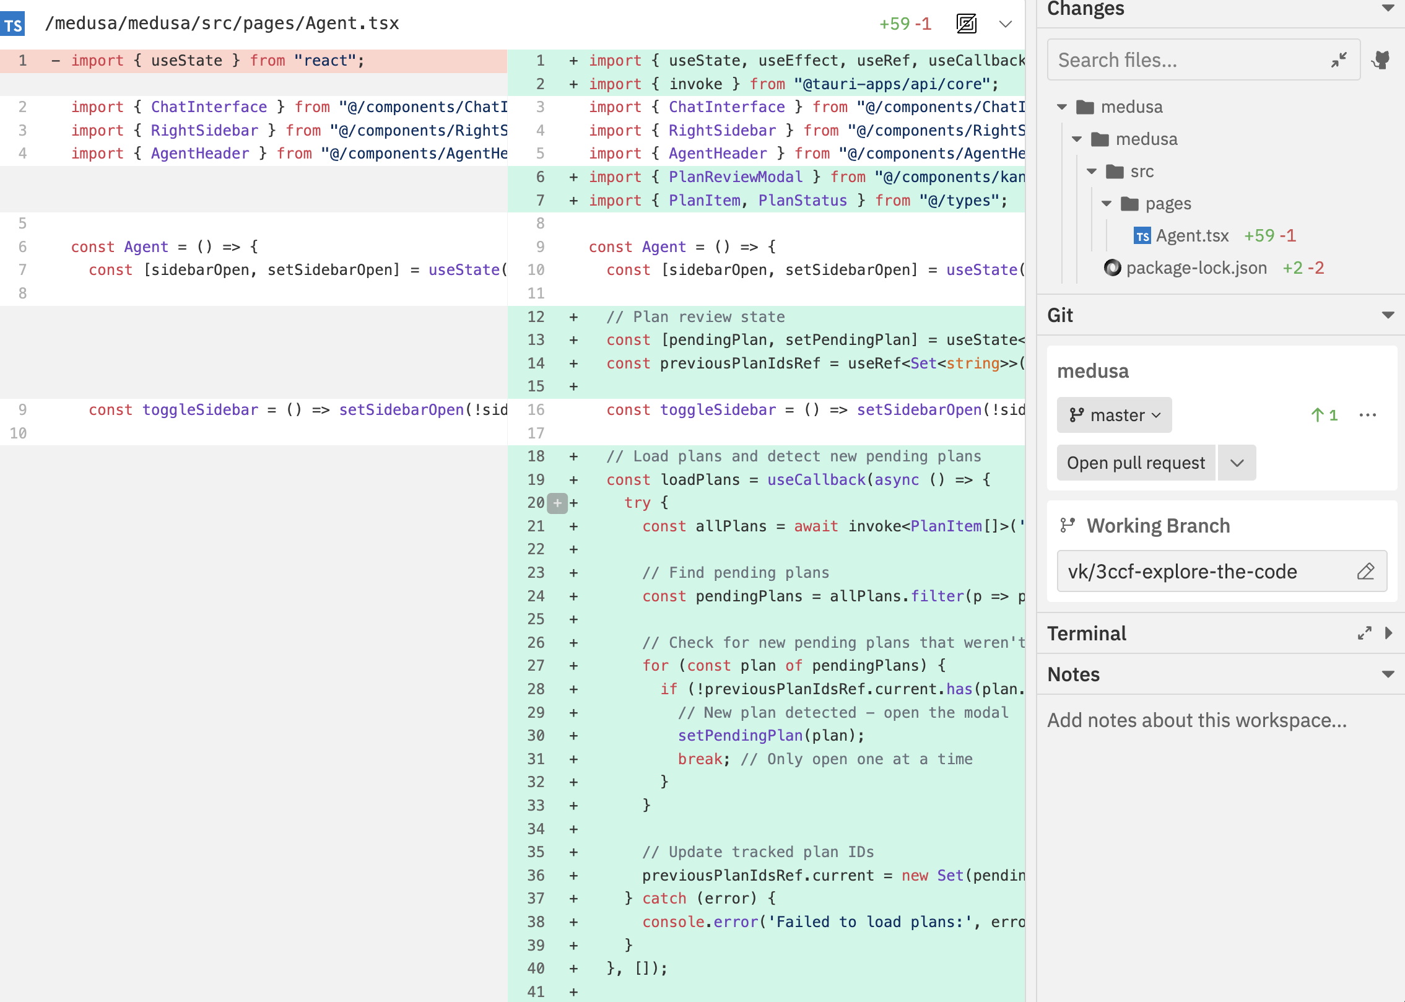Expand the Terminal panel with the diagonal arrows icon
Viewport: 1405px width, 1002px height.
click(1363, 633)
